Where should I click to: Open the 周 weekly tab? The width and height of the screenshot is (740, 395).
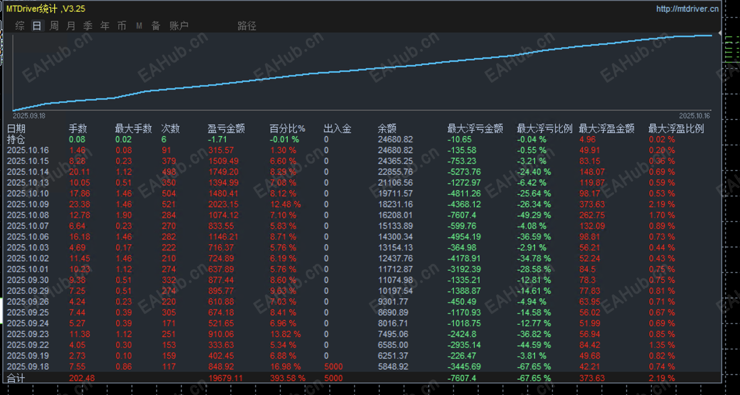tap(54, 26)
